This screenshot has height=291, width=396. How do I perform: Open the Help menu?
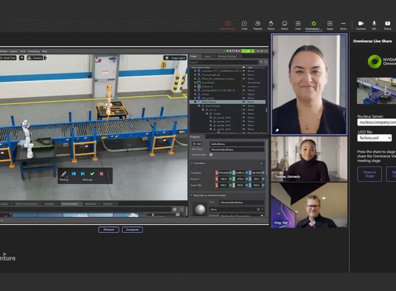point(45,51)
